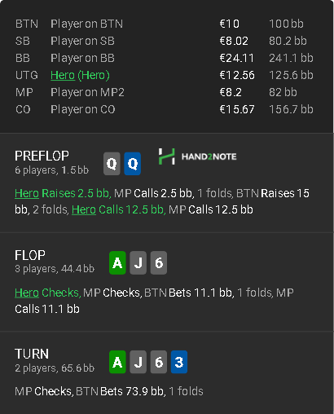
Task: Click the FLOP section heading
Action: click(30, 255)
